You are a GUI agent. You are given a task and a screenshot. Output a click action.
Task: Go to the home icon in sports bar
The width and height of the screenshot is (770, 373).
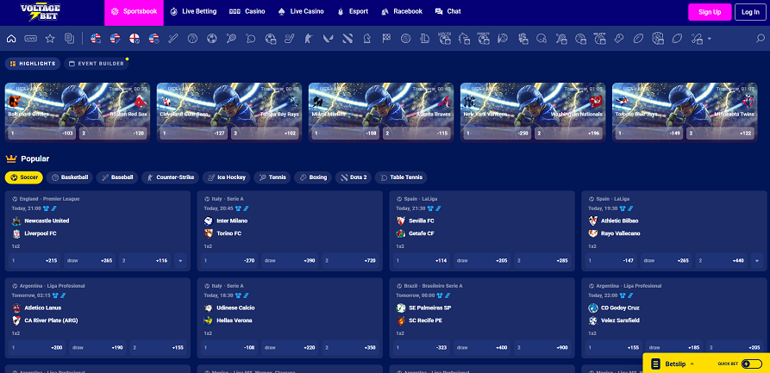[11, 38]
